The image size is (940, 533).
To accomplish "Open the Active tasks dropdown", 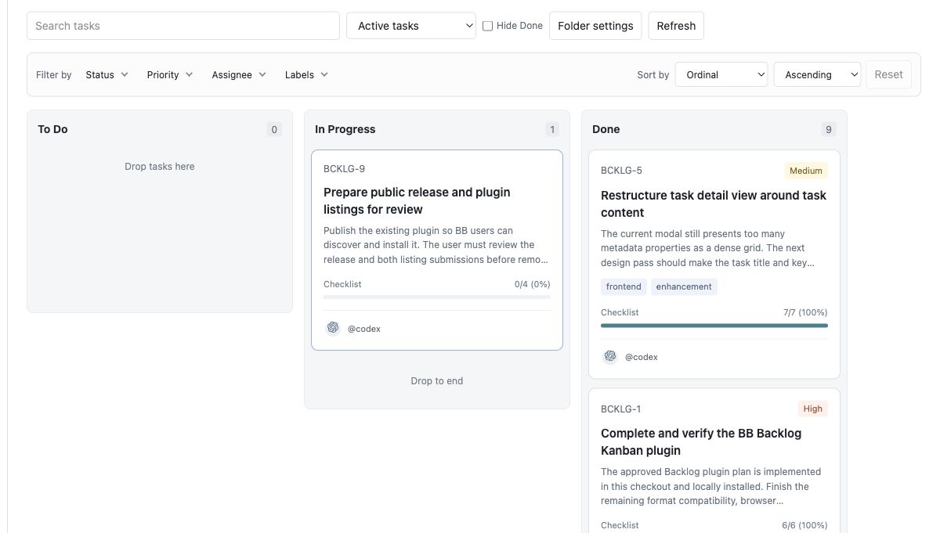I will pyautogui.click(x=411, y=26).
